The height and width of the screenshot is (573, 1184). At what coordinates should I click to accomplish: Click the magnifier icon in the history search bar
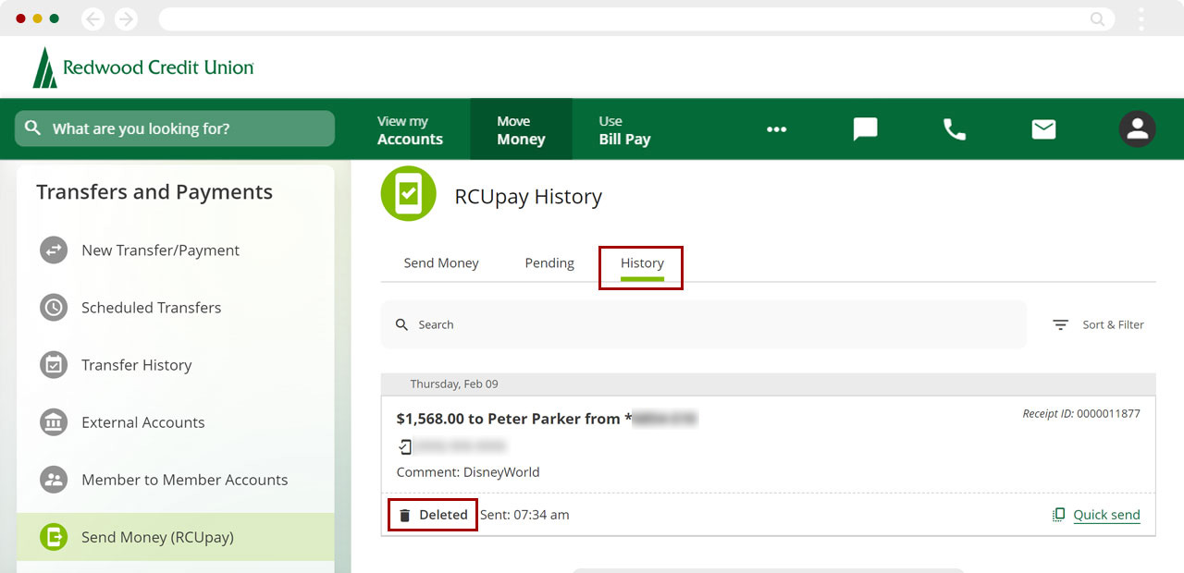[401, 324]
